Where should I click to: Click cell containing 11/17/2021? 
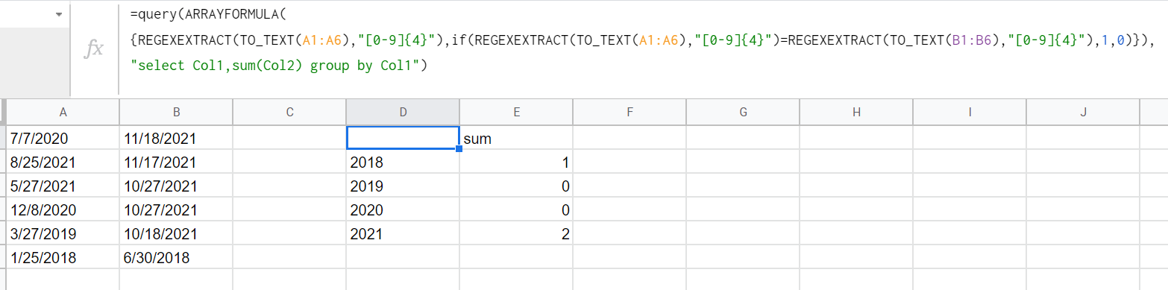pyautogui.click(x=176, y=162)
